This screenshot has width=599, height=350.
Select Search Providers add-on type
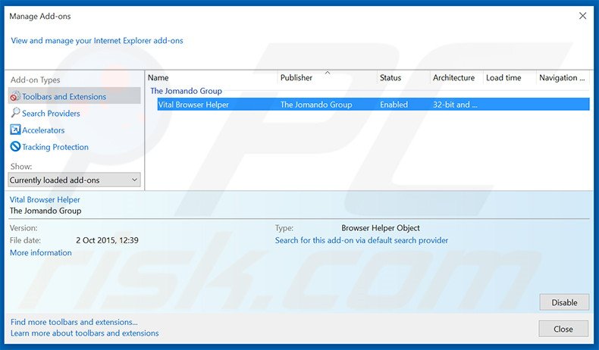51,114
